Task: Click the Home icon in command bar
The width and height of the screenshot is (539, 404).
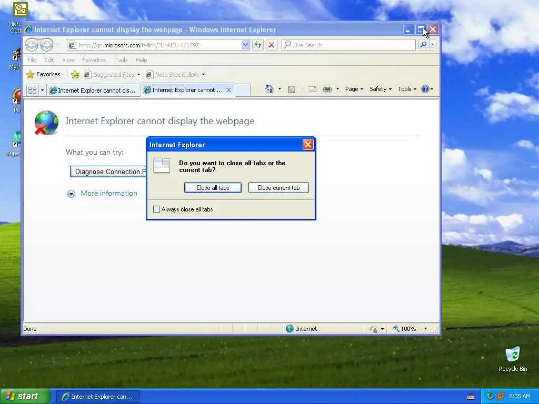Action: pyautogui.click(x=269, y=89)
